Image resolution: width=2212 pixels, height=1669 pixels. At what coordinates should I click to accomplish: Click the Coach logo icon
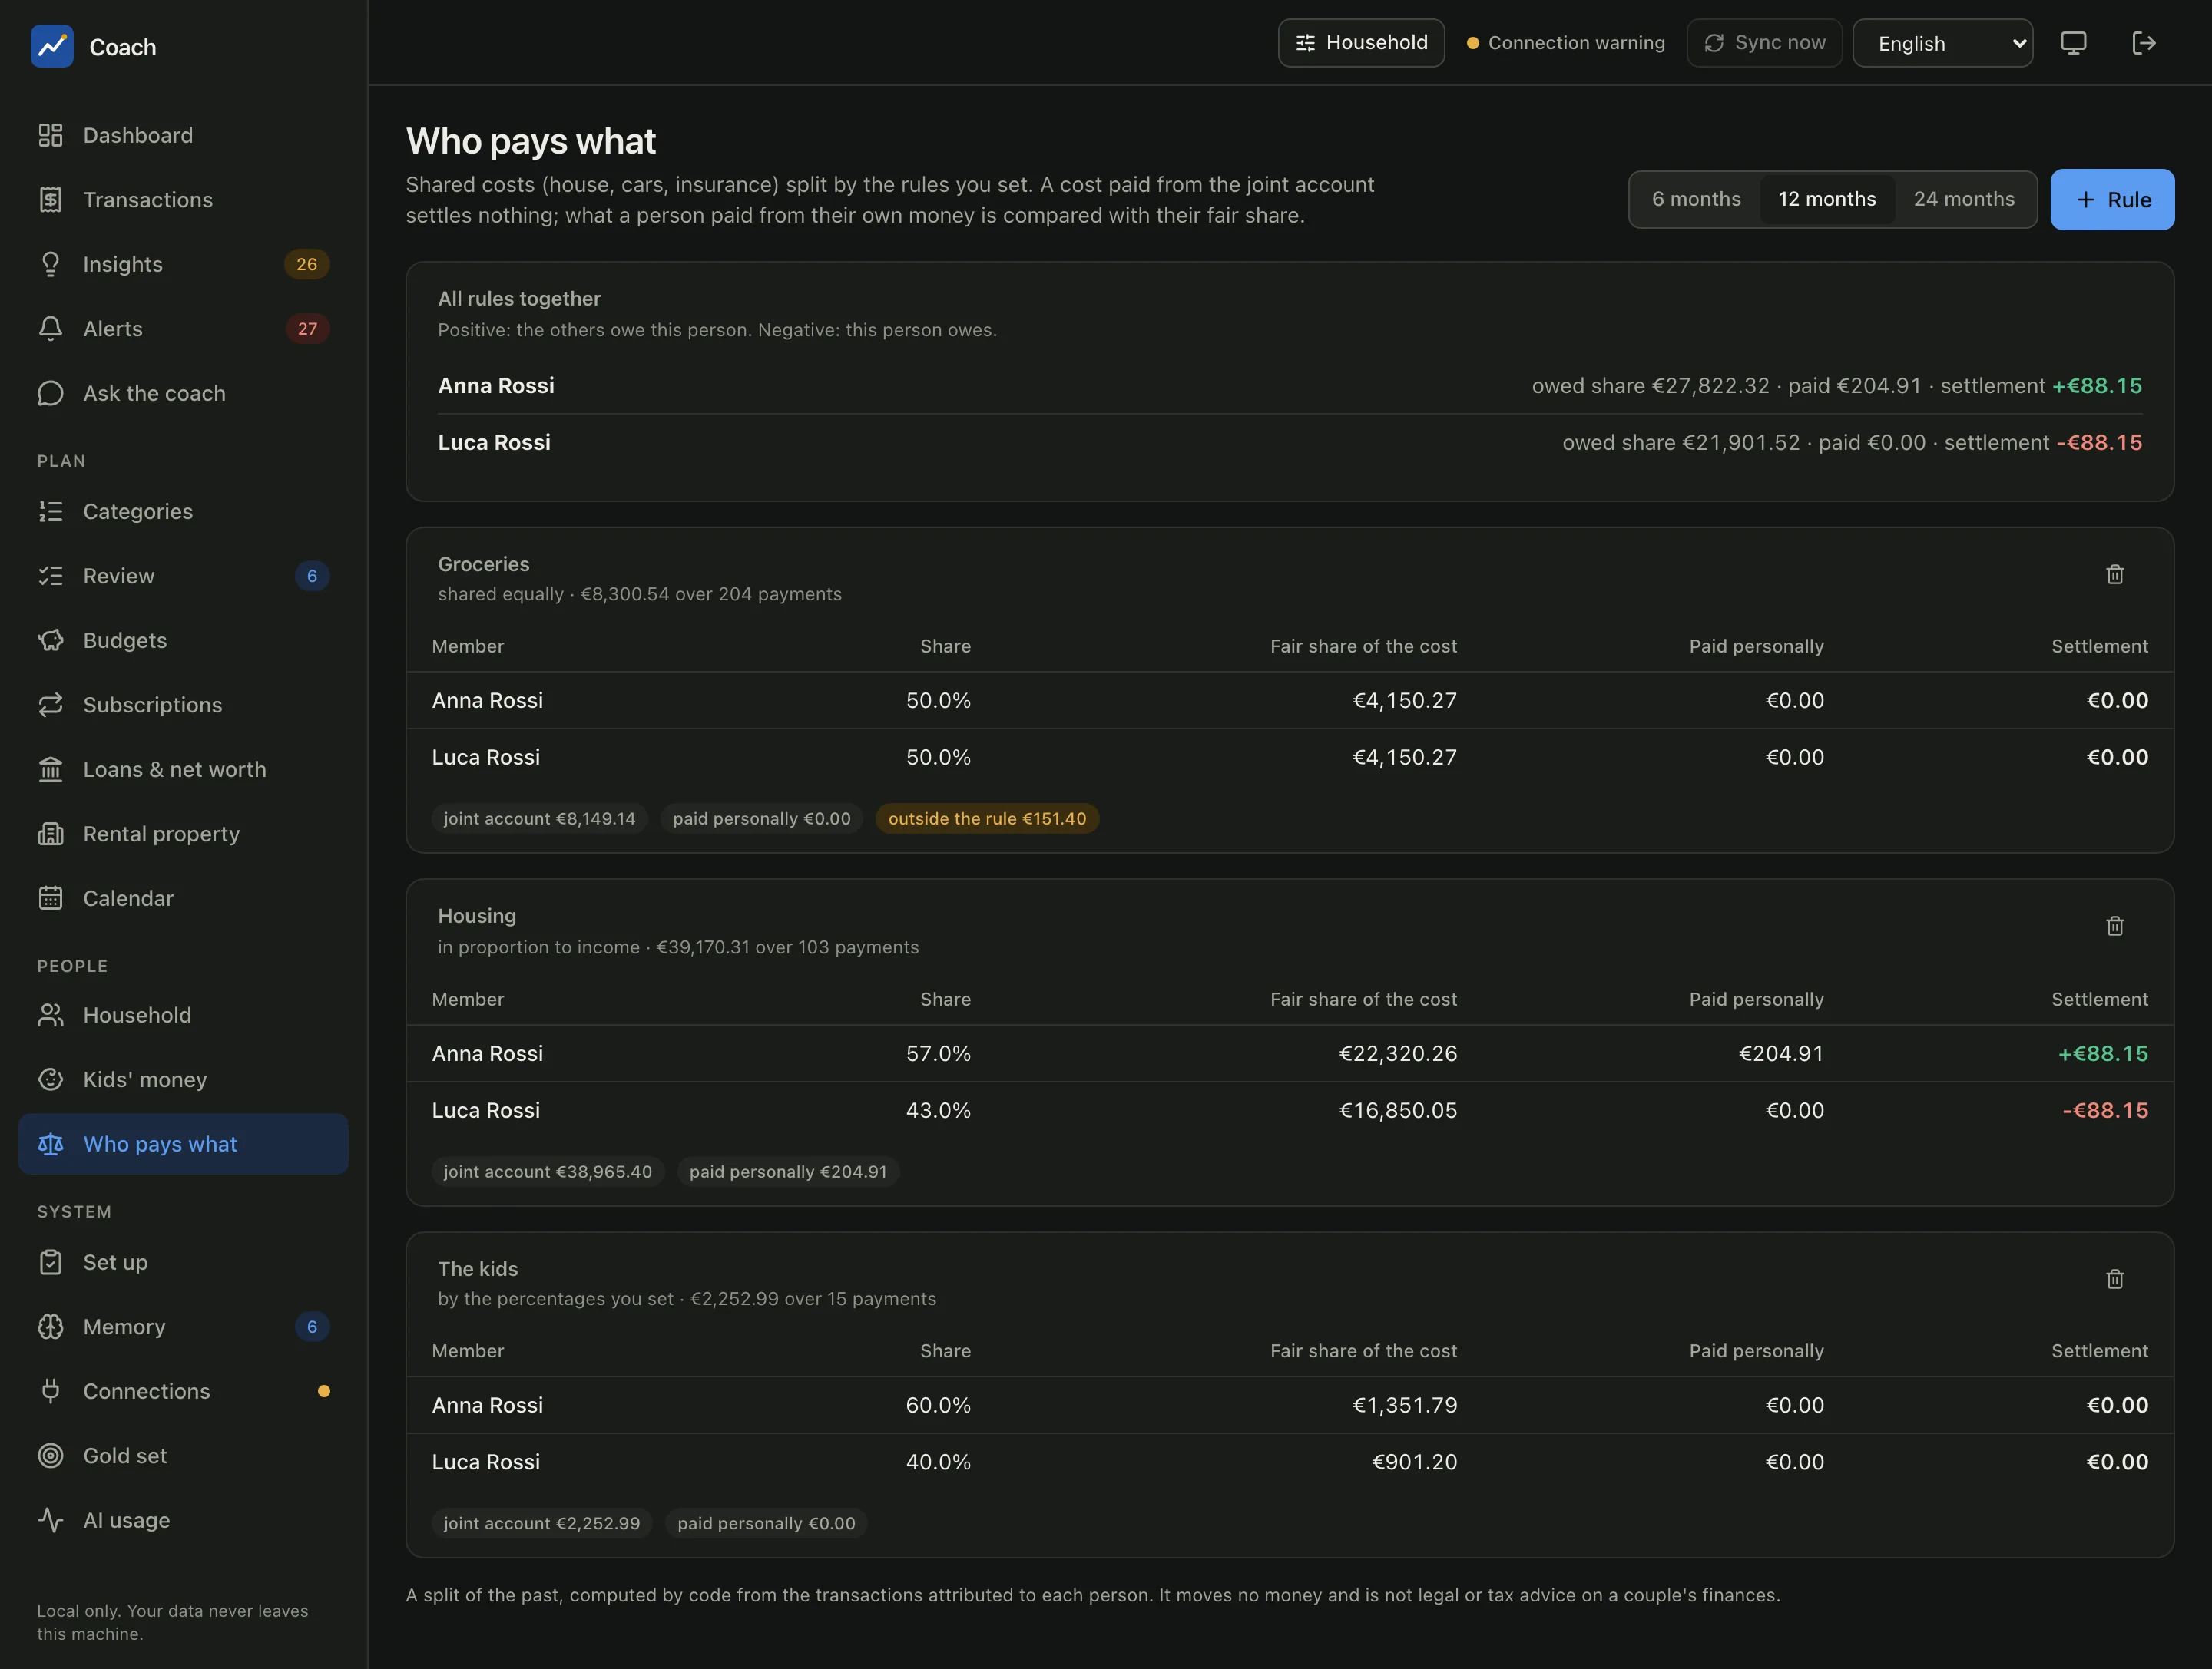tap(52, 46)
